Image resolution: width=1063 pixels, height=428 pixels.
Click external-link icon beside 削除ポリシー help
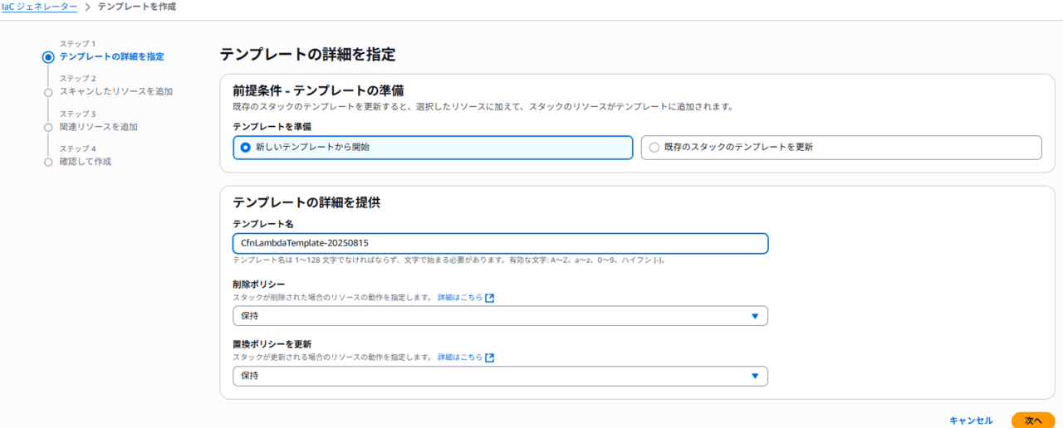click(x=490, y=298)
